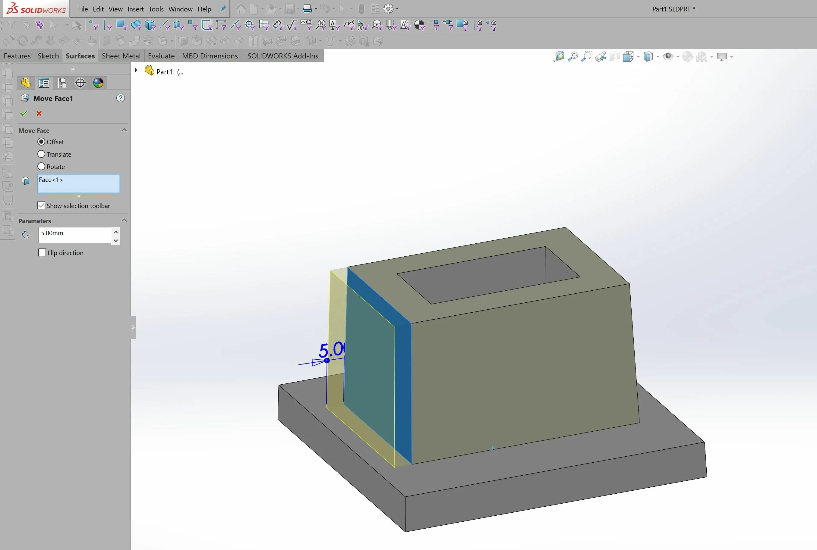Switch to the Sheet Metal tab

click(121, 56)
